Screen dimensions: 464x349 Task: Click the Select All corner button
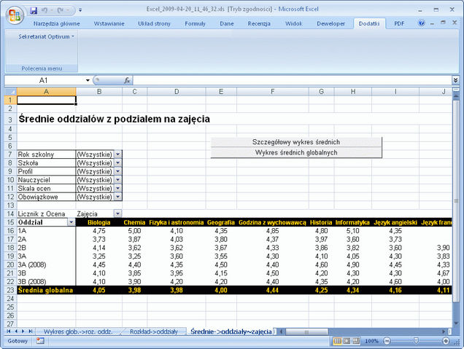pyautogui.click(x=11, y=92)
